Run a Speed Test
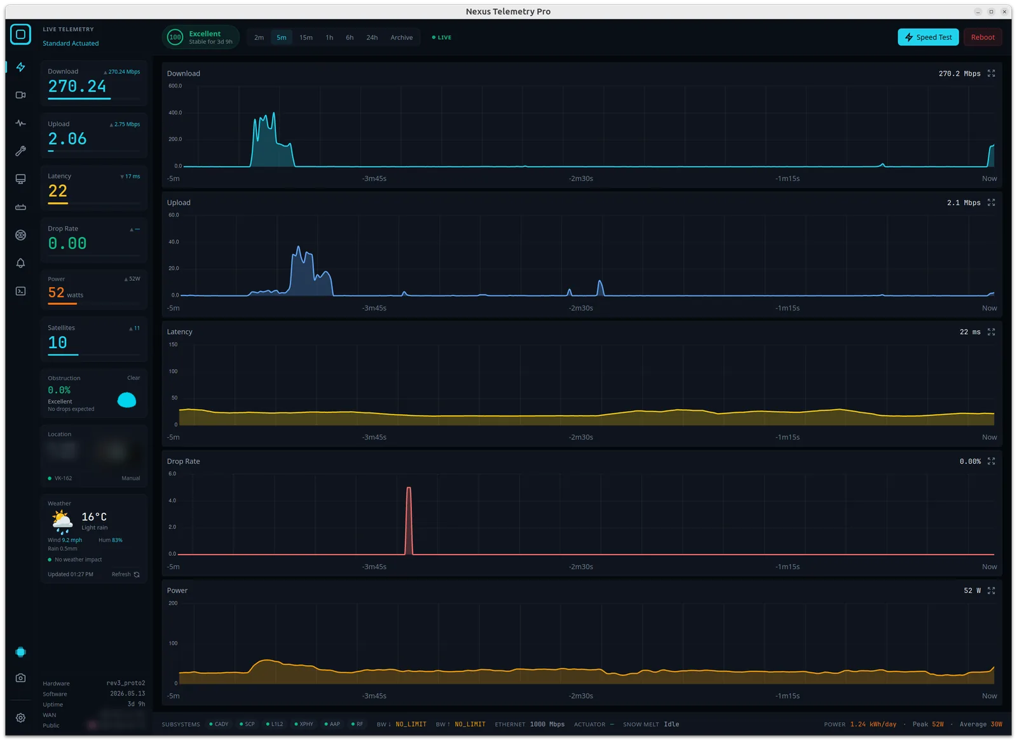 pyautogui.click(x=928, y=37)
